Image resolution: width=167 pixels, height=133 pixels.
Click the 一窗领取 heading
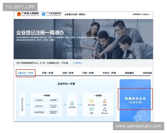(x=98, y=96)
